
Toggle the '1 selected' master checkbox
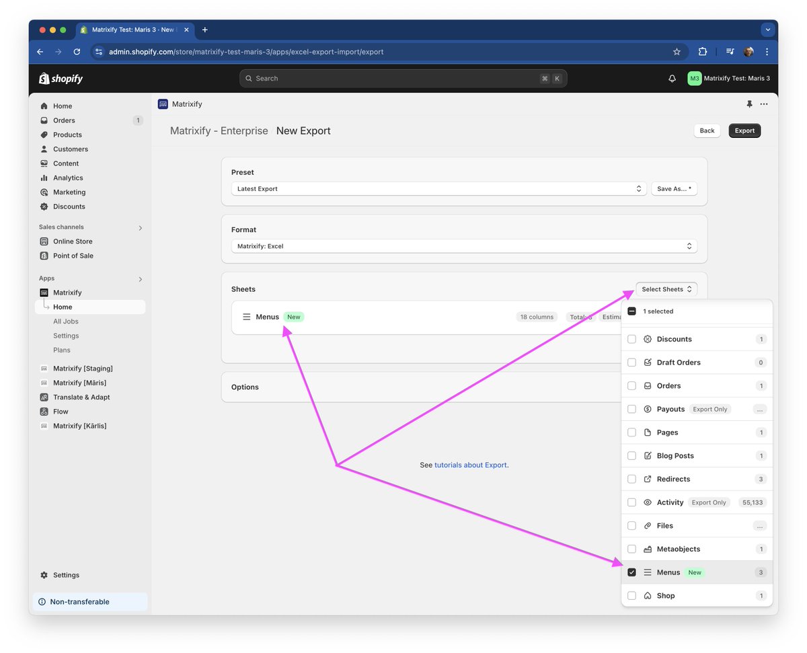[x=631, y=311]
